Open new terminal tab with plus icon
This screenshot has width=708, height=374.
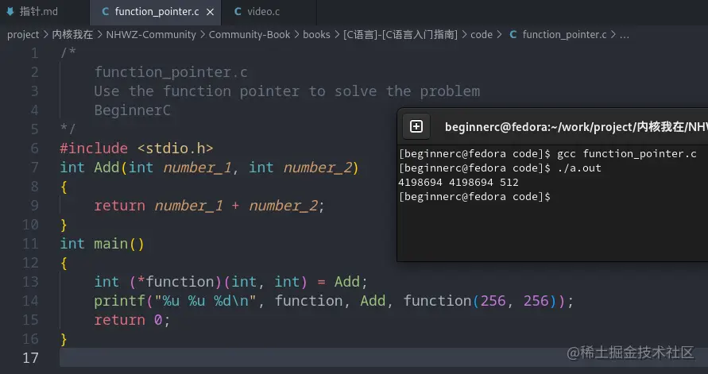pyautogui.click(x=416, y=126)
